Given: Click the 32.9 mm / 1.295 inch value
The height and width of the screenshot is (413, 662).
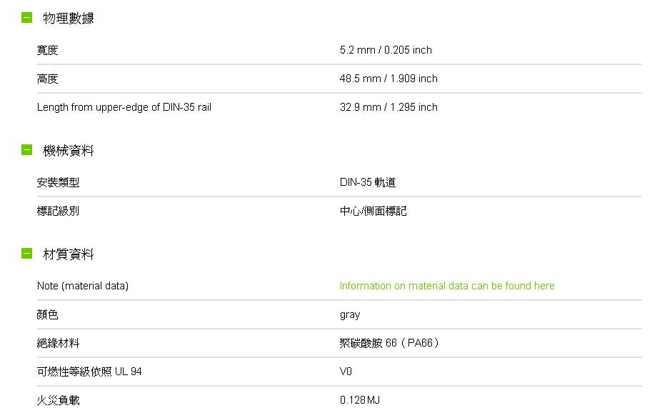Looking at the screenshot, I should coord(388,107).
